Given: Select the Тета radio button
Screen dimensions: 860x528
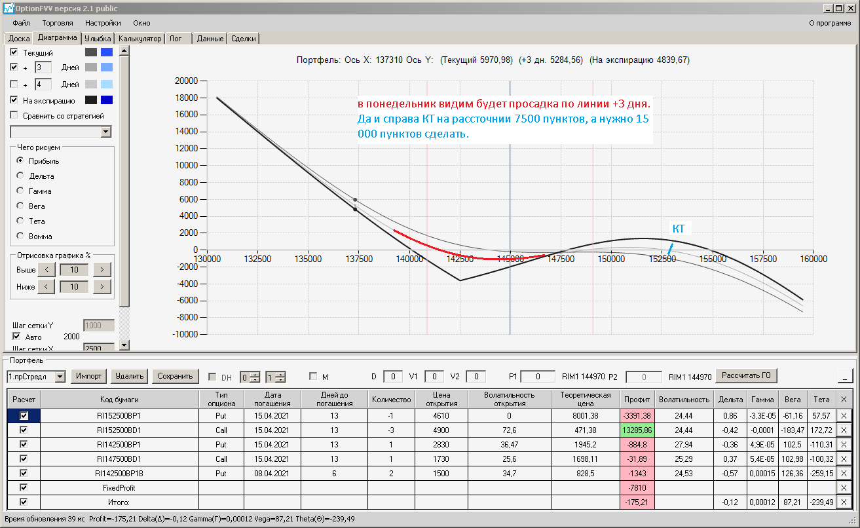Looking at the screenshot, I should click(20, 221).
